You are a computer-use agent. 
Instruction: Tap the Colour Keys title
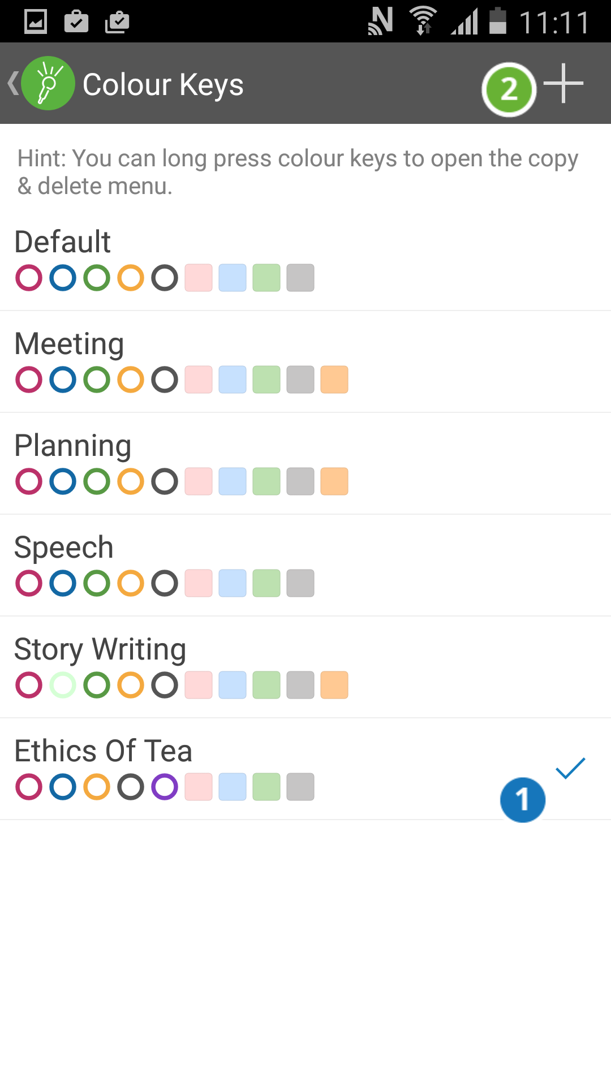[x=163, y=84]
